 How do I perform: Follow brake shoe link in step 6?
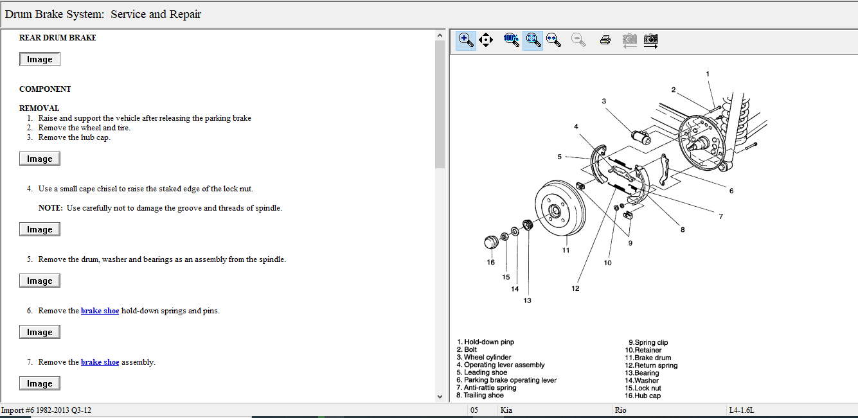click(100, 311)
